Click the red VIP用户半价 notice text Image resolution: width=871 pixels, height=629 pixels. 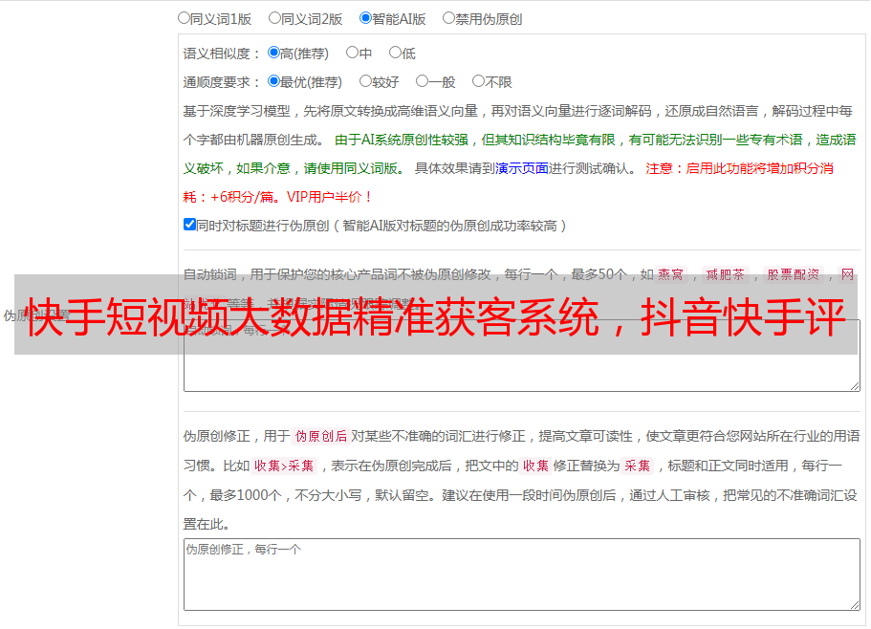click(x=329, y=197)
